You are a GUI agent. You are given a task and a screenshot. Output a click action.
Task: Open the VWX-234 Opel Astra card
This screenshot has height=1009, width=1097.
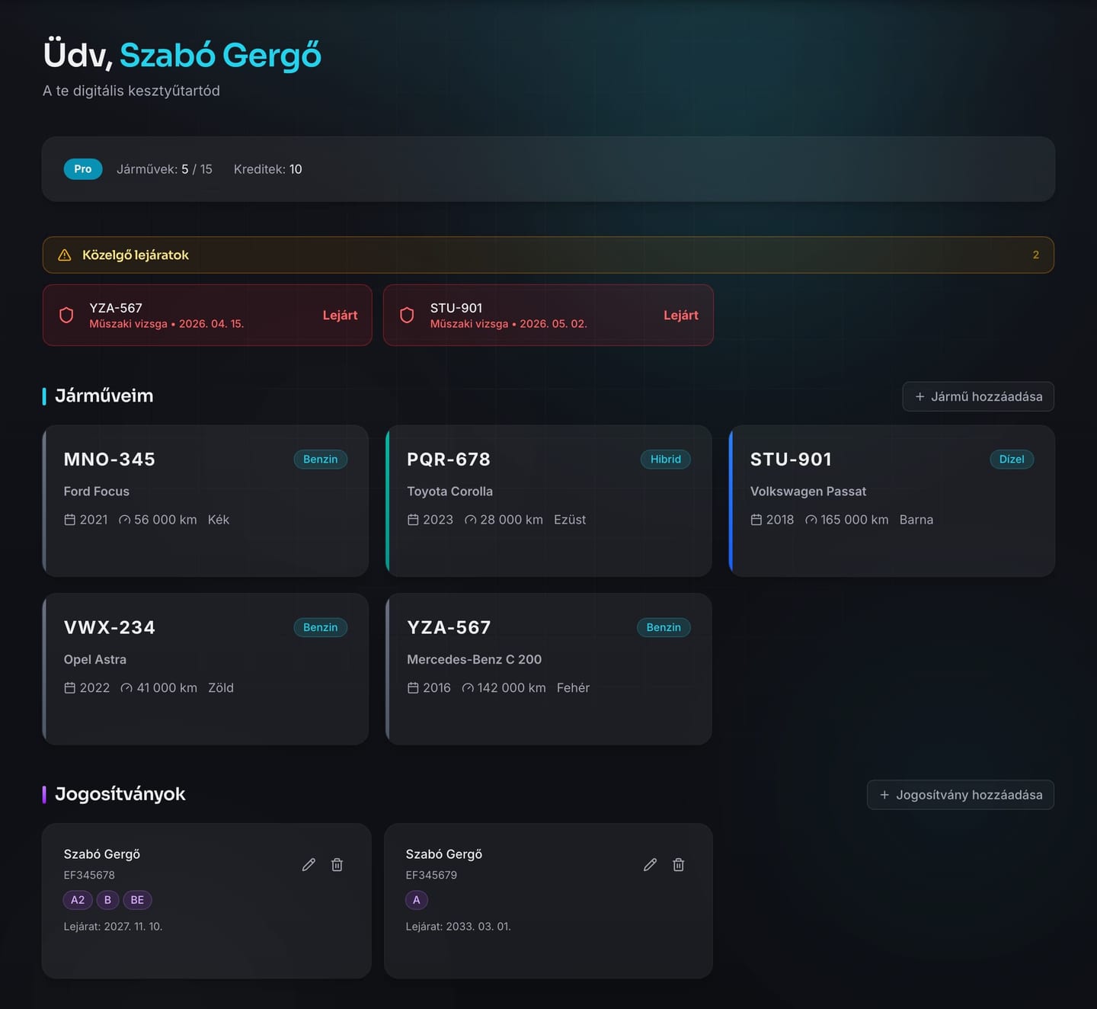[x=206, y=669]
